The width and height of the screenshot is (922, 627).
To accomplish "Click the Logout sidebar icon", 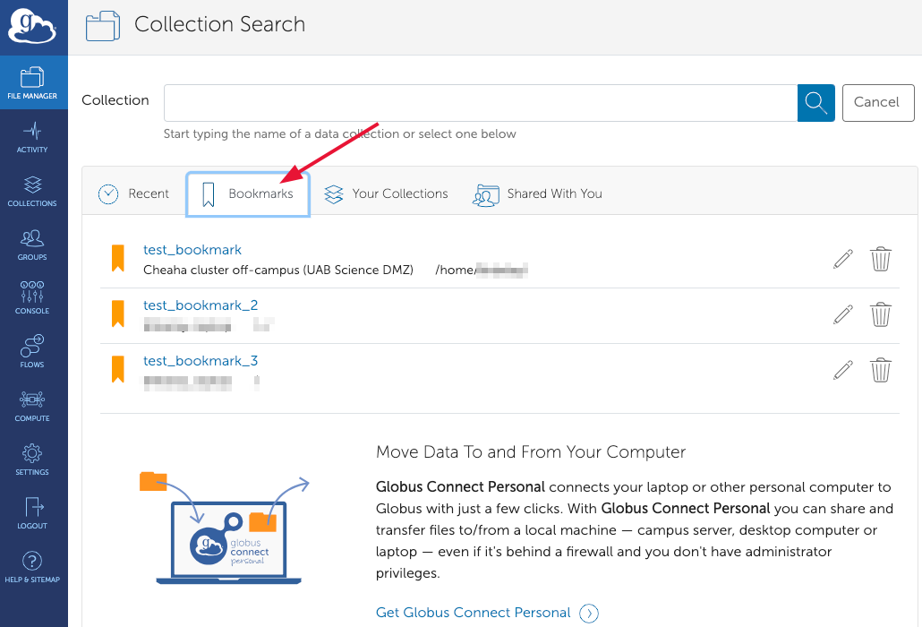I will 32,513.
